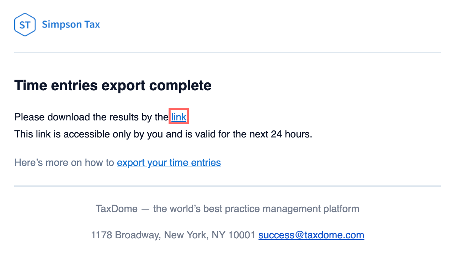Image resolution: width=453 pixels, height=260 pixels.
Task: Click the success@taxdome.com email link
Action: point(311,235)
